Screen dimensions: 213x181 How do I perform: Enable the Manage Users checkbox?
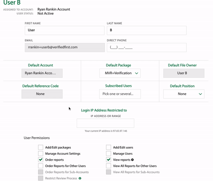click(109, 153)
